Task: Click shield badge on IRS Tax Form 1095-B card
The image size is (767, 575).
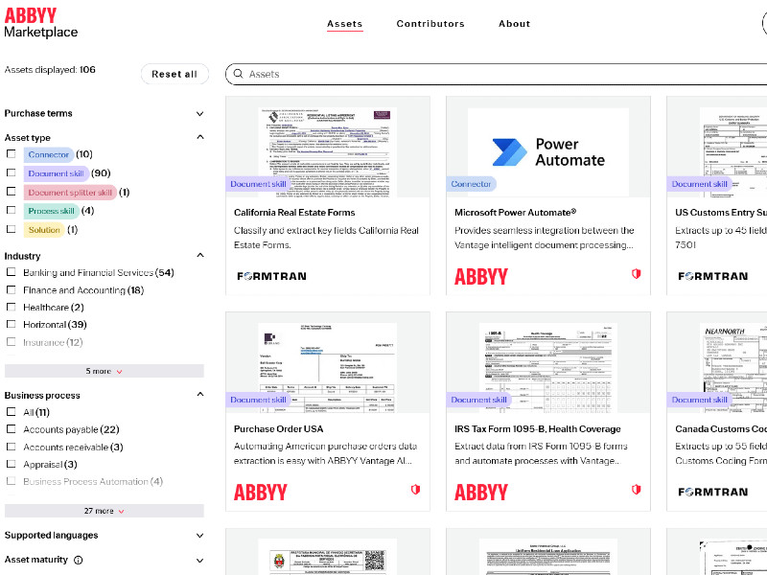Action: pos(636,490)
